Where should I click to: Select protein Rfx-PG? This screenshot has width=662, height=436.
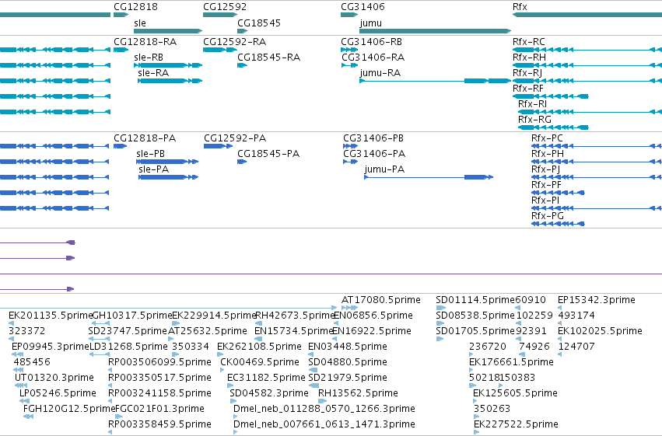point(548,216)
